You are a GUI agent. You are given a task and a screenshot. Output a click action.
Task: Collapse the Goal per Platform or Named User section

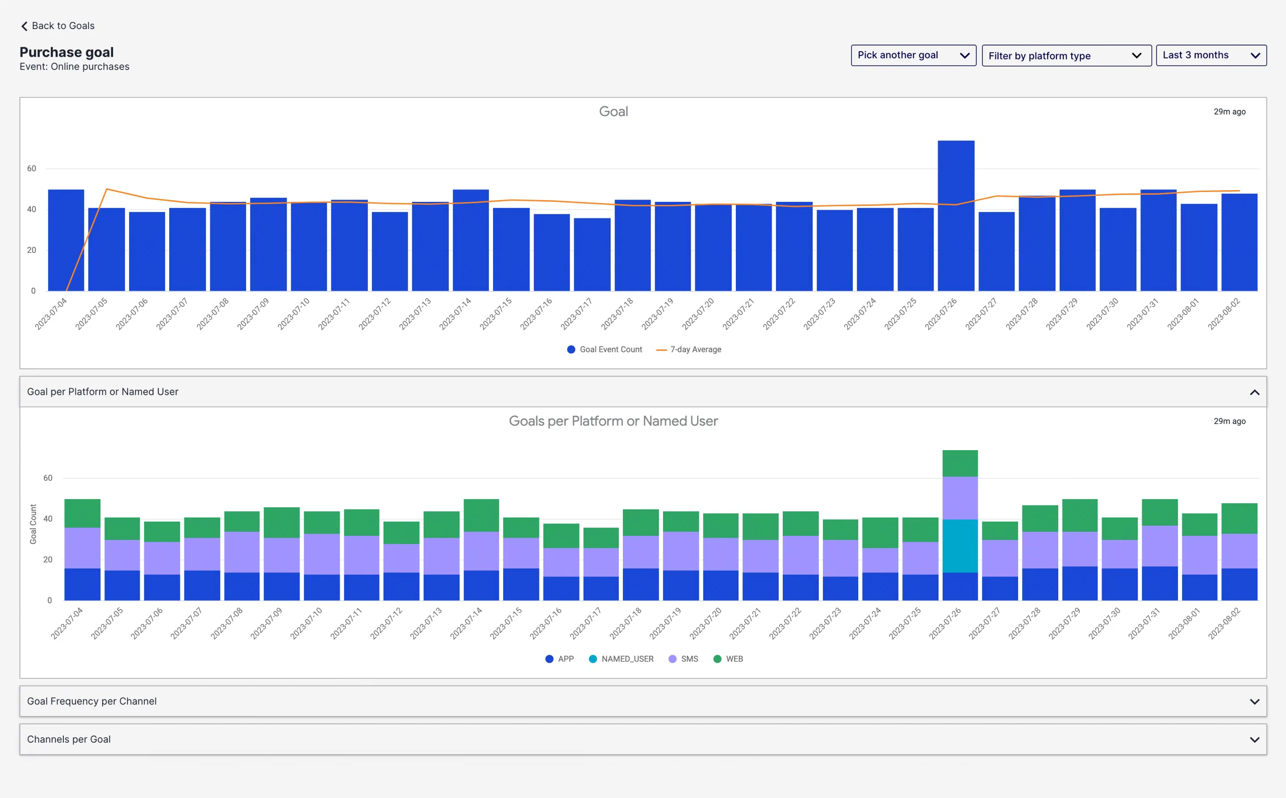point(1254,392)
